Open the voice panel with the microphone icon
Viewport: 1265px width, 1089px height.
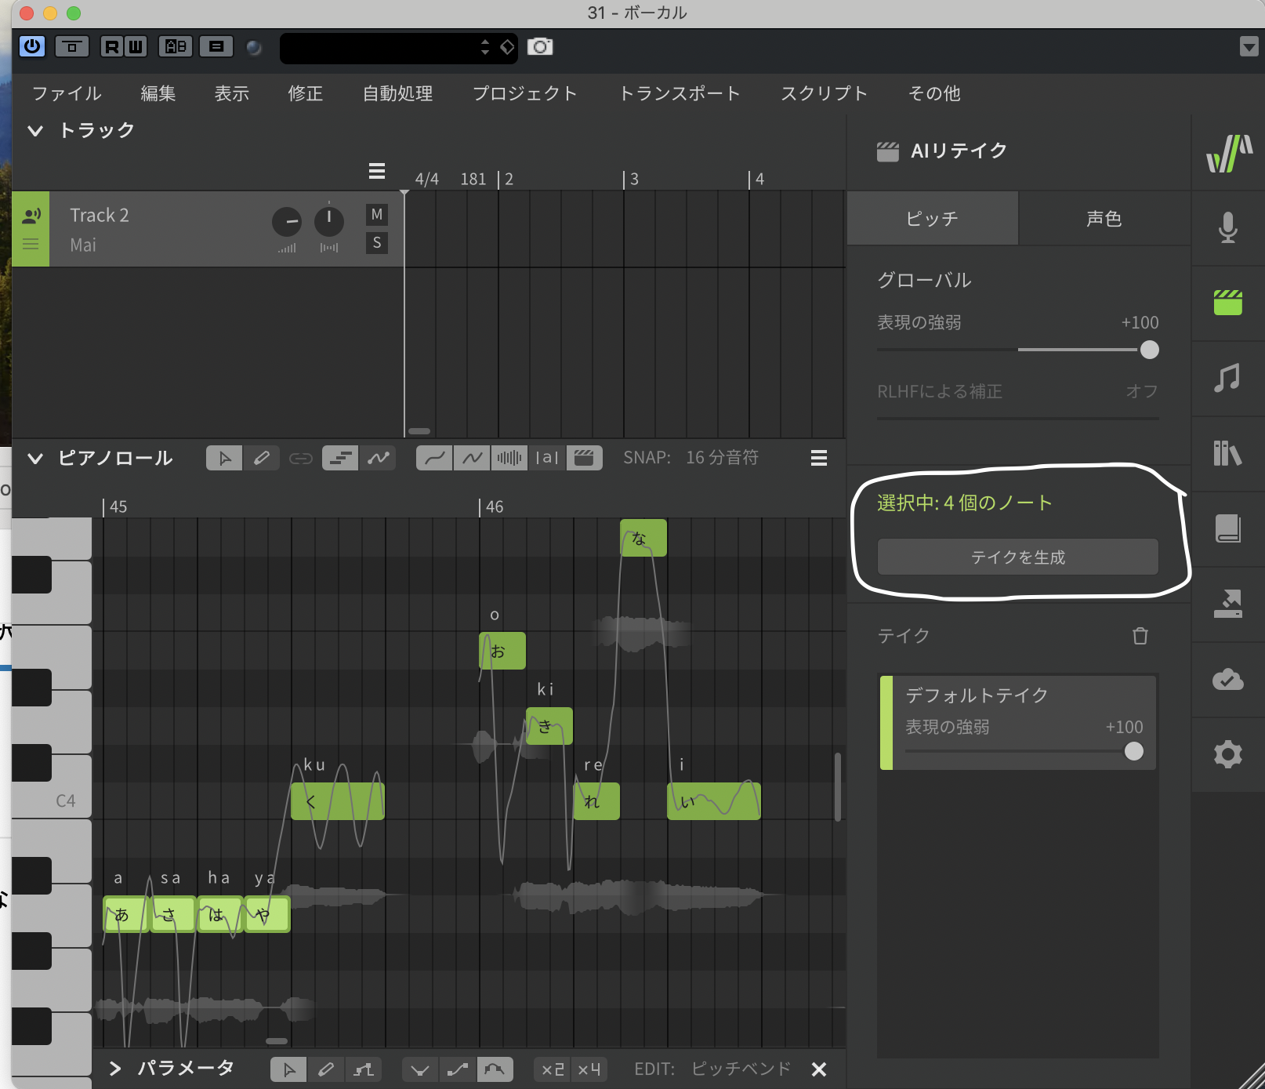click(1227, 228)
